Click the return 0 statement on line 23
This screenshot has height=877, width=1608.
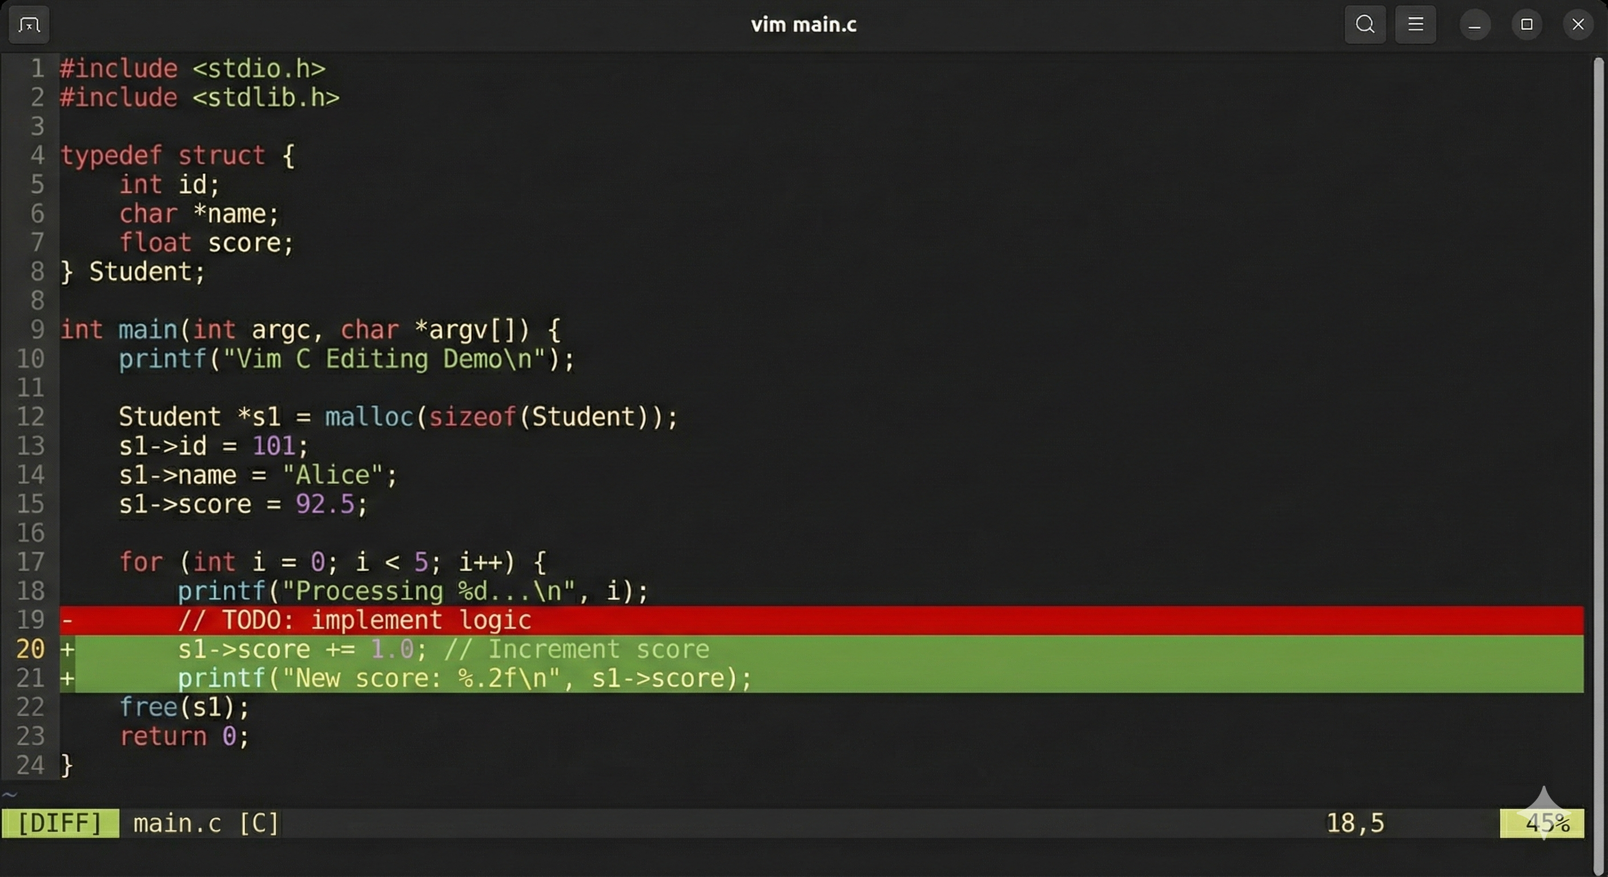coord(184,737)
